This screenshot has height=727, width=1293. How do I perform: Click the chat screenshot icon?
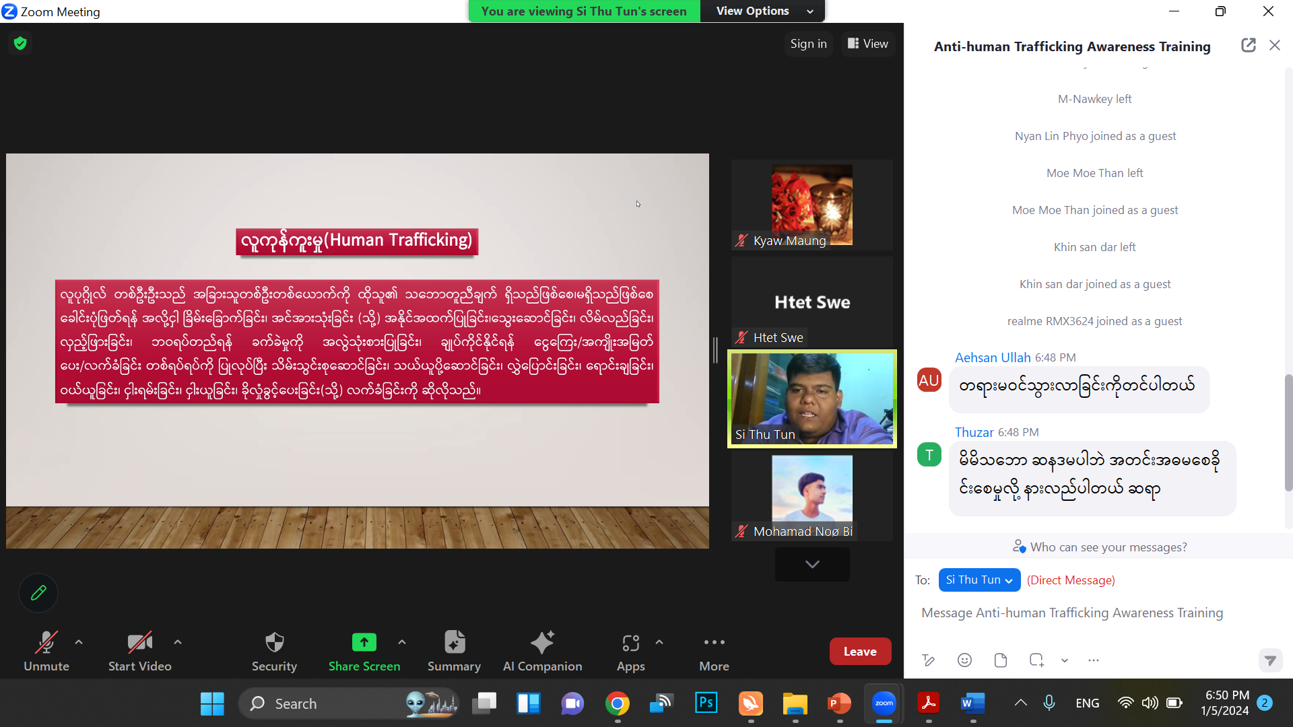1036,660
